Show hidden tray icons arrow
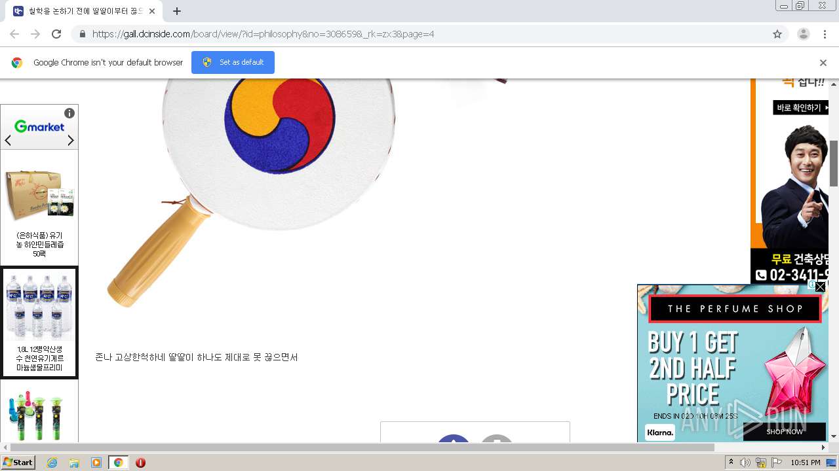Image resolution: width=839 pixels, height=471 pixels. click(732, 462)
